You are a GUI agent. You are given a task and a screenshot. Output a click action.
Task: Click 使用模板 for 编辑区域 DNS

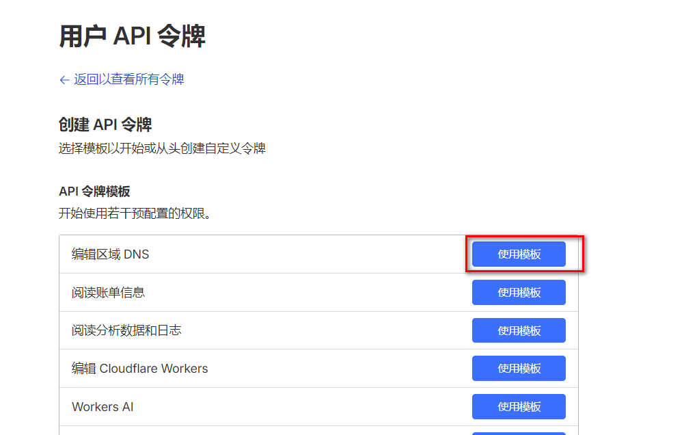coord(519,254)
